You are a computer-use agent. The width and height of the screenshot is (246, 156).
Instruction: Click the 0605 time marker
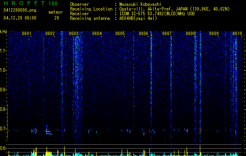pos(120,34)
